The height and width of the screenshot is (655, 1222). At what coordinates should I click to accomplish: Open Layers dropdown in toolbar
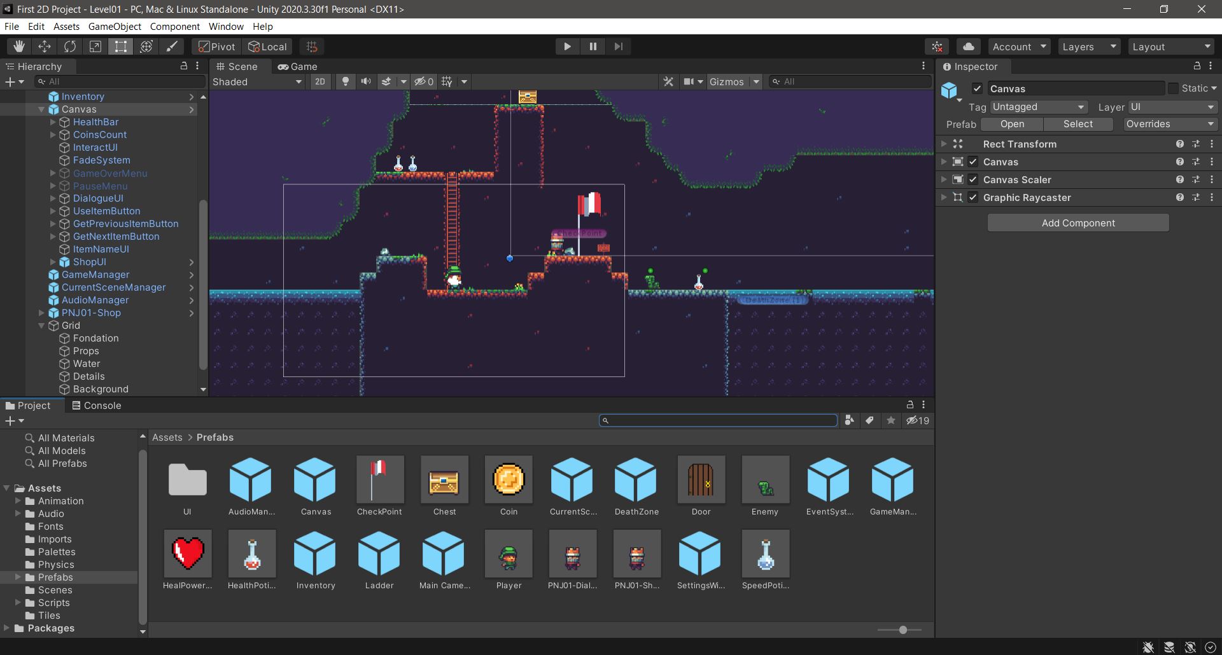[1089, 46]
